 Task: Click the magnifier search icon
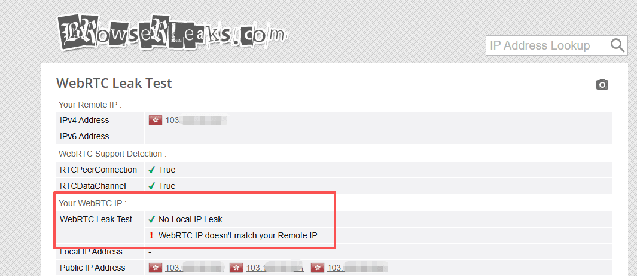[x=617, y=45]
